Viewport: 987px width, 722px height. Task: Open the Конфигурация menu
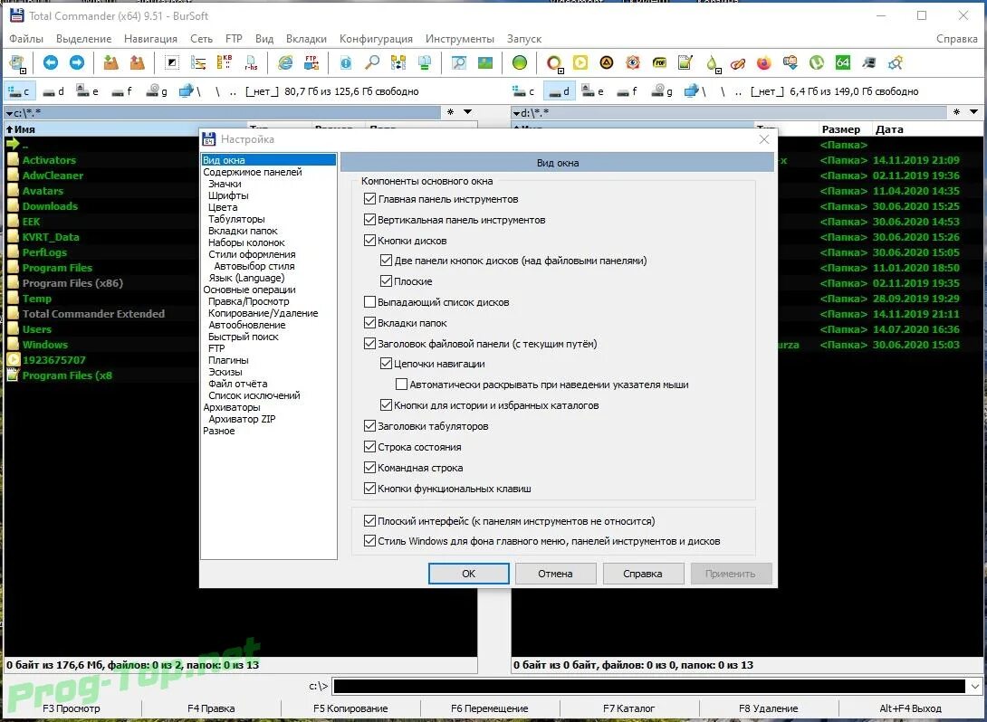(x=376, y=38)
